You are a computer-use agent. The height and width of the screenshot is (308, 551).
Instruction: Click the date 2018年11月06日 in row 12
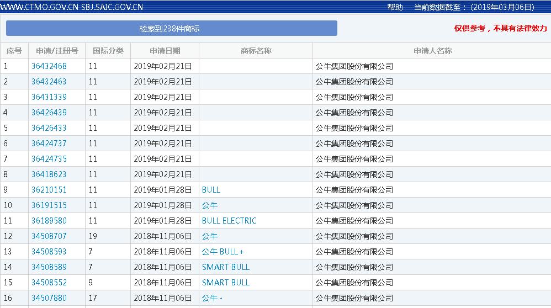point(163,236)
